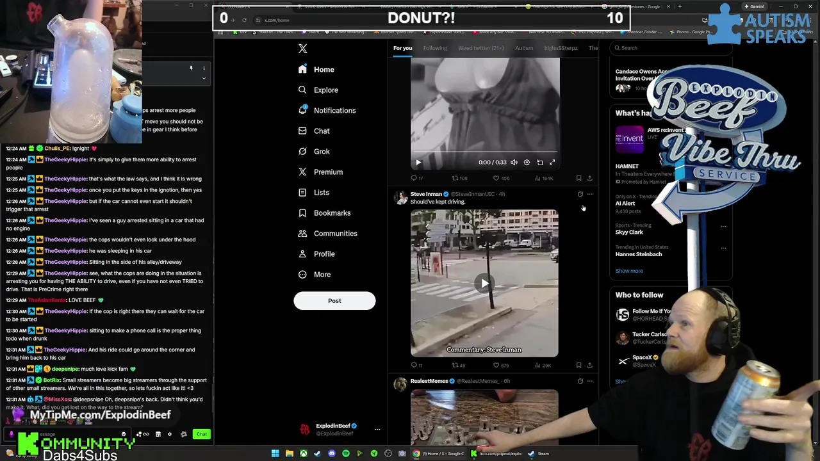The height and width of the screenshot is (461, 820).
Task: Reply to the post with 17 comments
Action: (416, 178)
